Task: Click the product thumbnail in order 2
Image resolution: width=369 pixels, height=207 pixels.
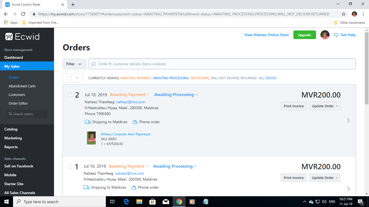Action: [91, 138]
